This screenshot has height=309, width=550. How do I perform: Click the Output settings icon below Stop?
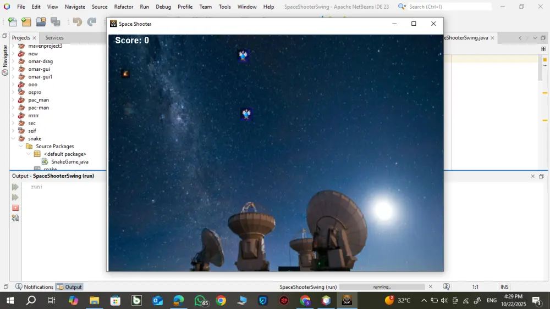pyautogui.click(x=15, y=218)
